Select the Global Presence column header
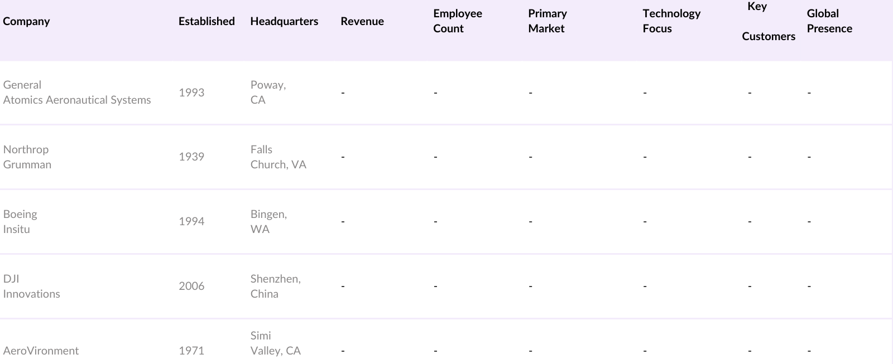 pos(829,21)
